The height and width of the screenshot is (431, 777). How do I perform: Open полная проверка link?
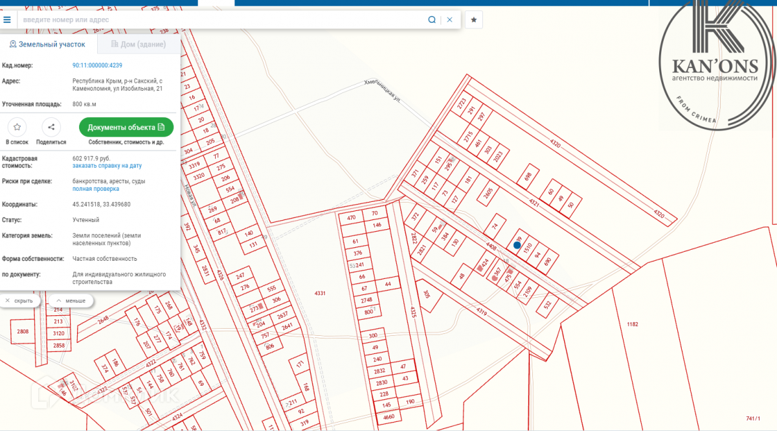[95, 189]
